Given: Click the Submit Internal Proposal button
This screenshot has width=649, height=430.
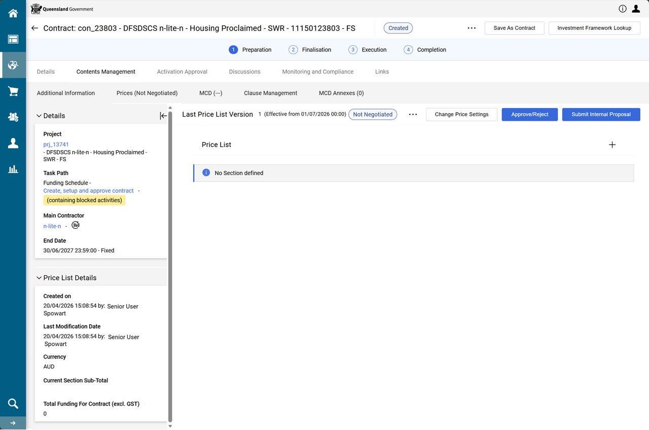Looking at the screenshot, I should 601,115.
